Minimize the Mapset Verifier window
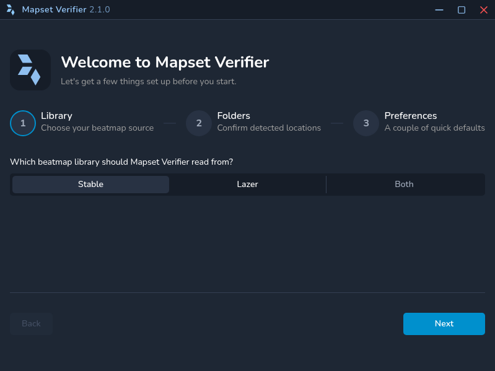The height and width of the screenshot is (371, 495). click(x=439, y=10)
